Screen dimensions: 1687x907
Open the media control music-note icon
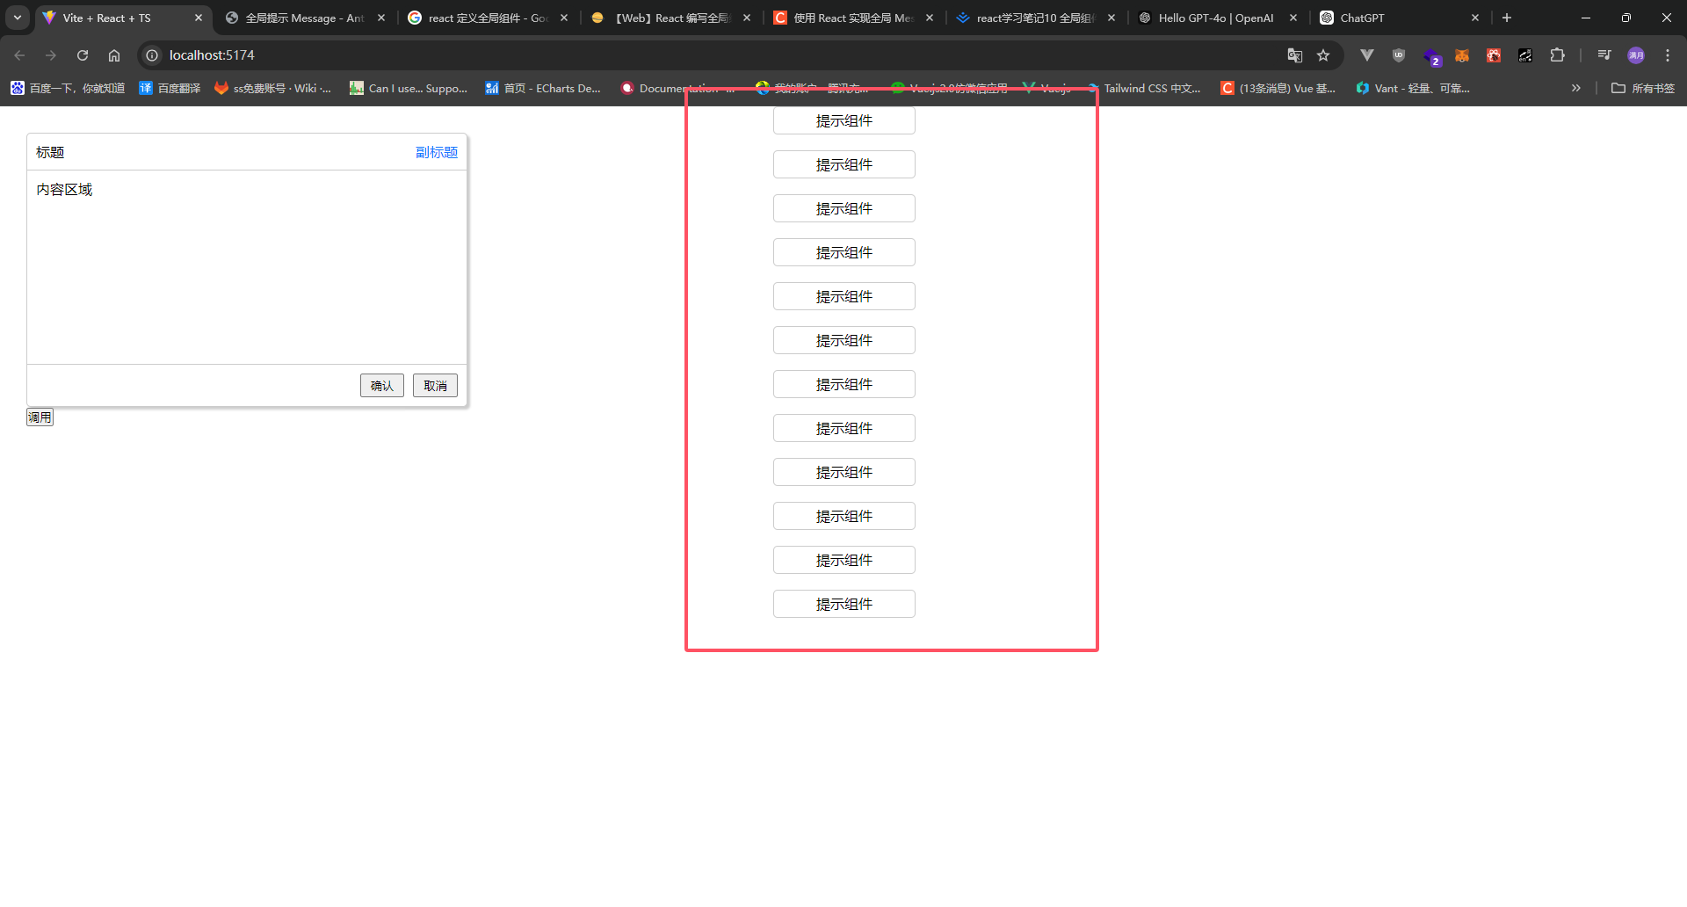(x=1604, y=55)
